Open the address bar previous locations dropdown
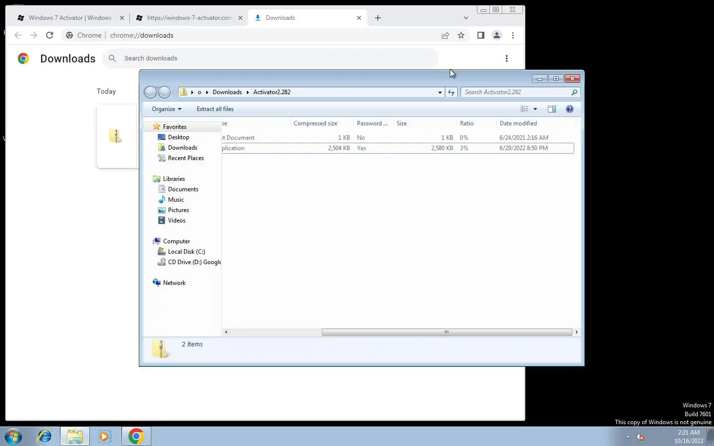The image size is (714, 446). pos(440,92)
